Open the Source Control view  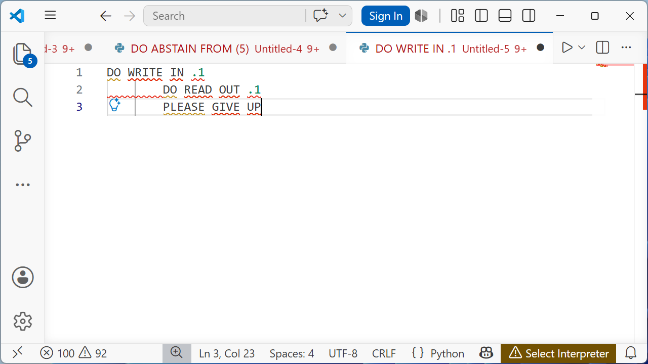pyautogui.click(x=23, y=141)
